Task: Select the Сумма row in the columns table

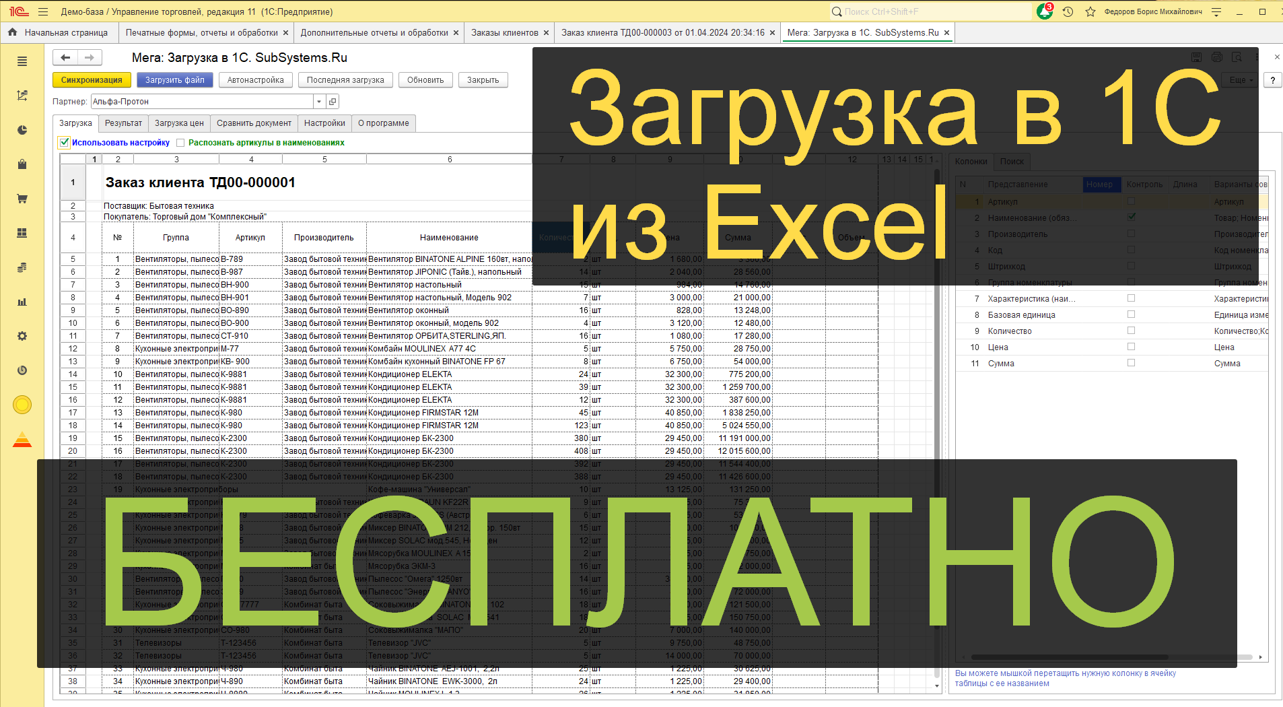Action: tap(1111, 364)
